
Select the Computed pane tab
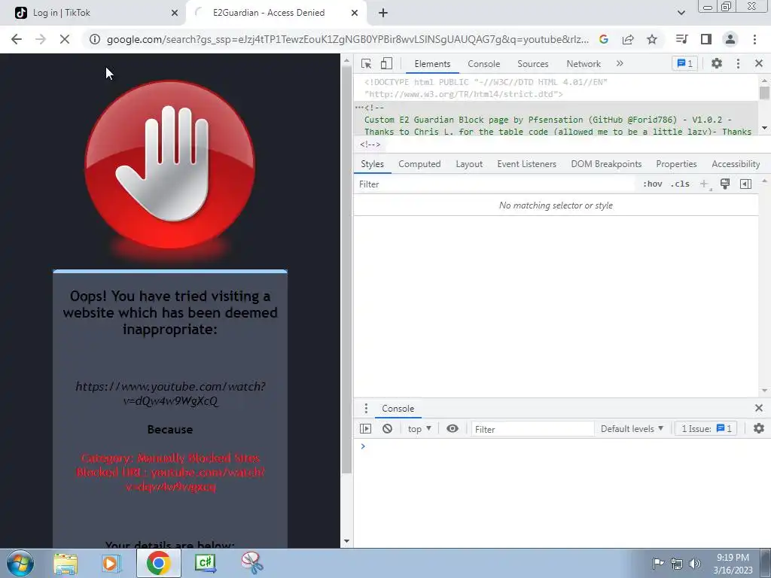pos(419,164)
